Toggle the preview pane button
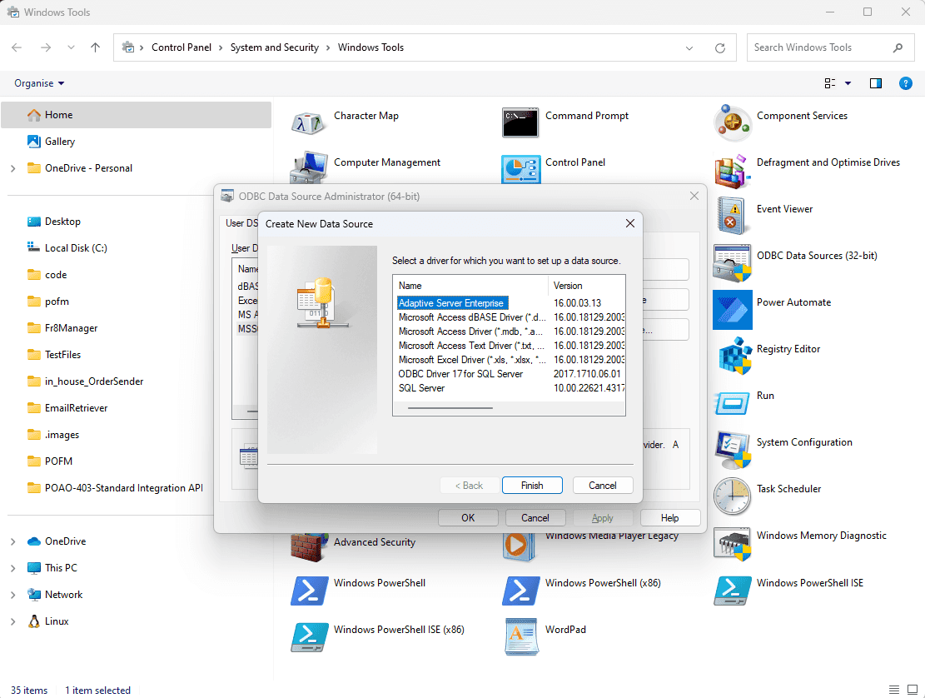The height and width of the screenshot is (698, 925). tap(875, 83)
